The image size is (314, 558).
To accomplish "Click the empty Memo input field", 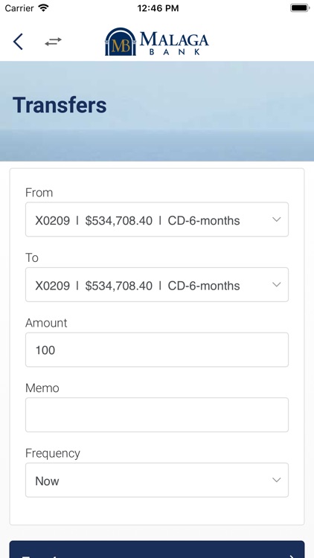I will [x=157, y=415].
